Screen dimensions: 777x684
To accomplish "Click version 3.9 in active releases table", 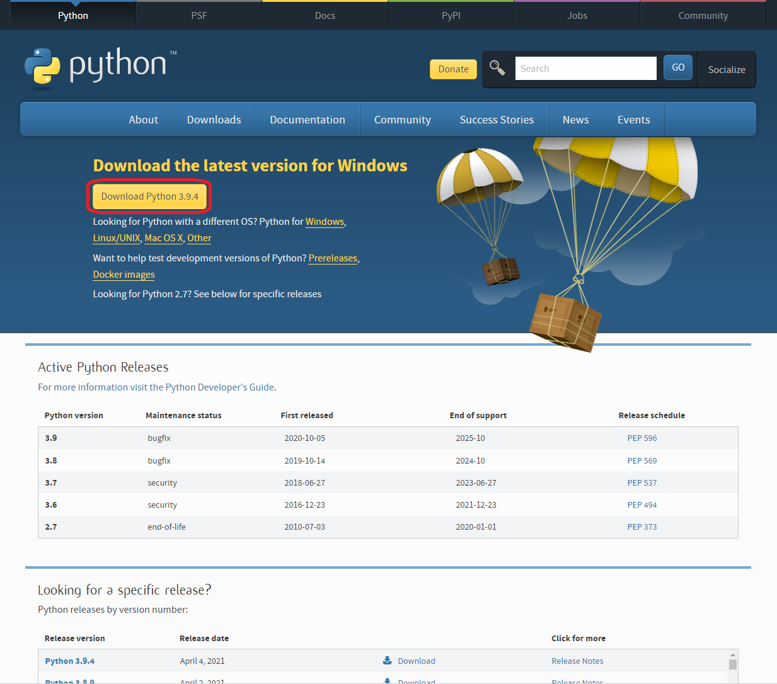I will point(51,438).
